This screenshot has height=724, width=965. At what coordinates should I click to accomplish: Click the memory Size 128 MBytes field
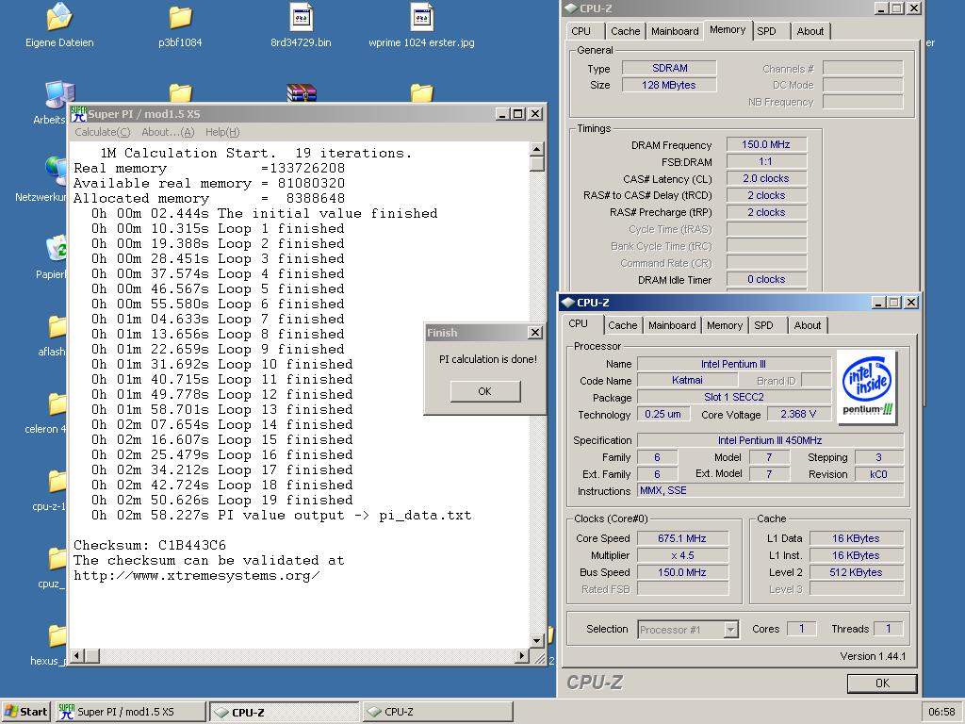point(670,85)
